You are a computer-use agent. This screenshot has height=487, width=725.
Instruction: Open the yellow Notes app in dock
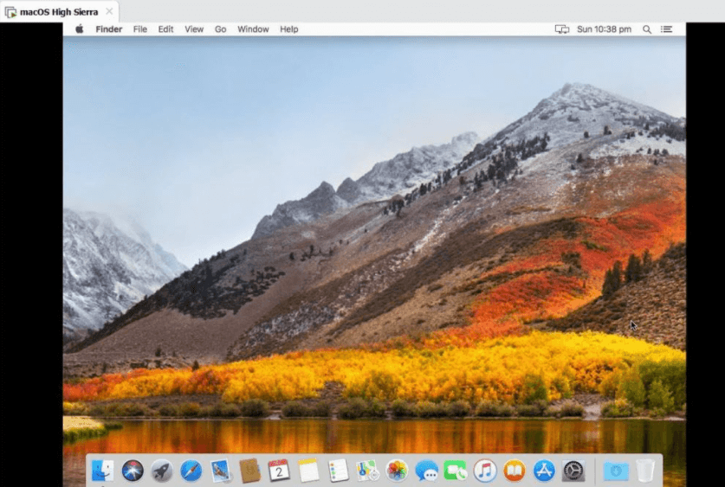[x=308, y=471]
